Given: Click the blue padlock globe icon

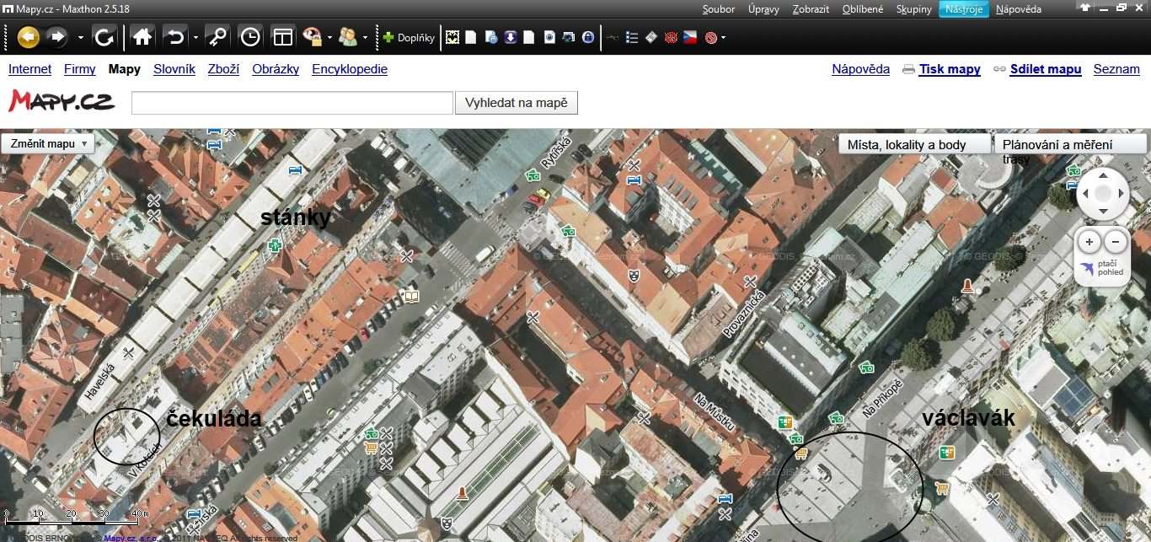Looking at the screenshot, I should click(x=588, y=37).
